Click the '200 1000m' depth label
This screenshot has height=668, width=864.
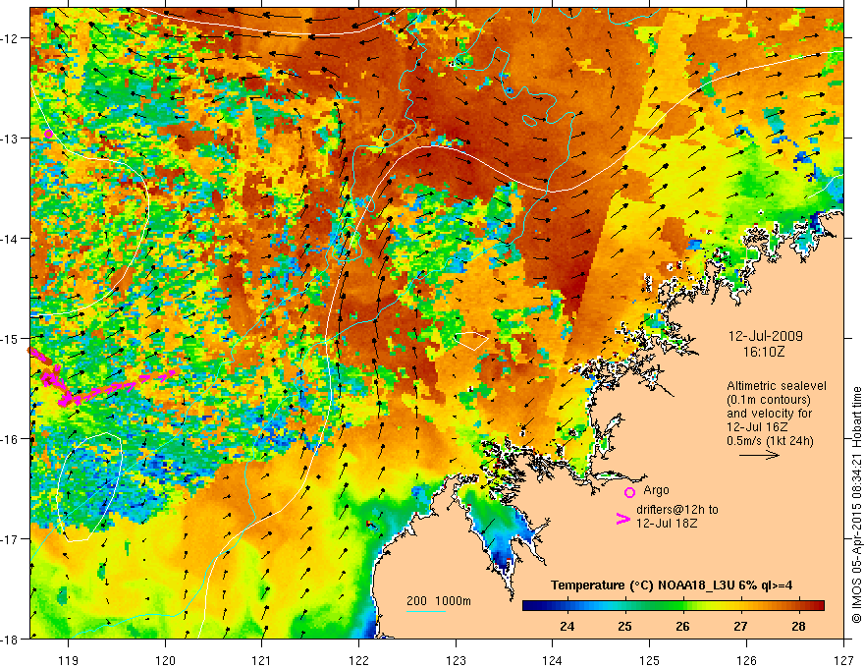tap(439, 601)
